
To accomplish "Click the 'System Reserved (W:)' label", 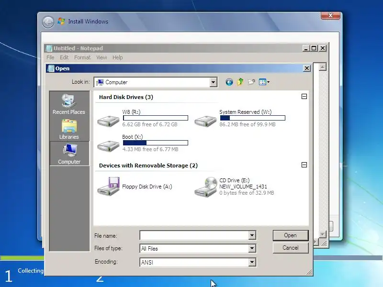I will [x=245, y=112].
